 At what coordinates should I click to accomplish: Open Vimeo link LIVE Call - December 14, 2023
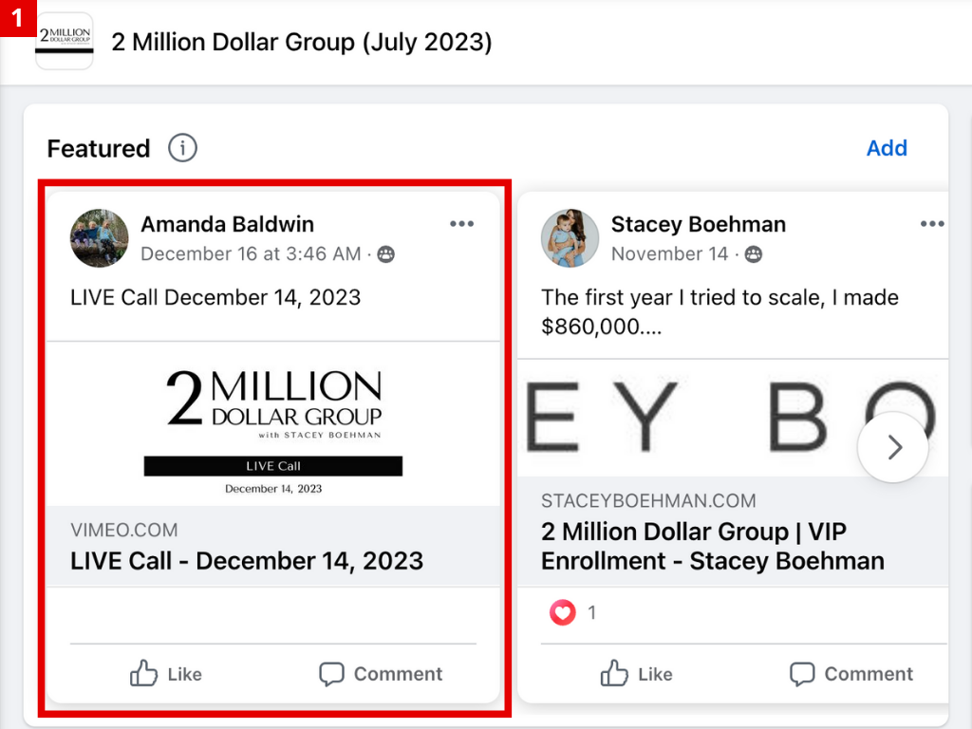coord(247,560)
